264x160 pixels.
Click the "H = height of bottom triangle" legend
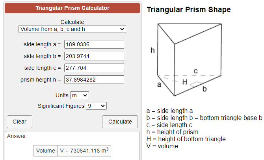coord(186,139)
